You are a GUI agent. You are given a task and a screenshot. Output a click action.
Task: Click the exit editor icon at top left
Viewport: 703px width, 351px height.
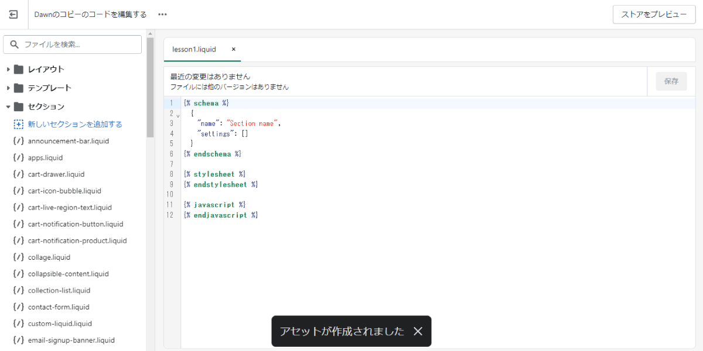tap(13, 14)
